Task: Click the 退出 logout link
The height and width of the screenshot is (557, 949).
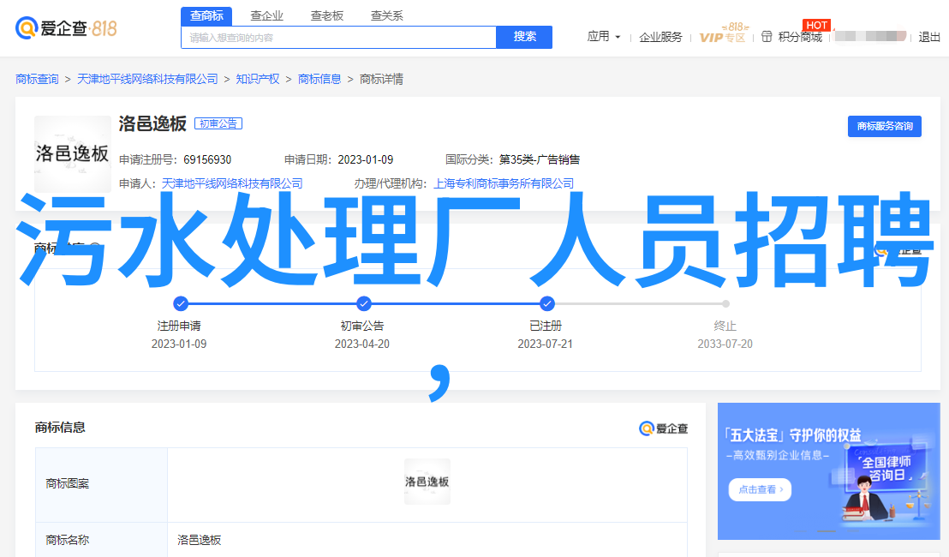Action: coord(929,38)
